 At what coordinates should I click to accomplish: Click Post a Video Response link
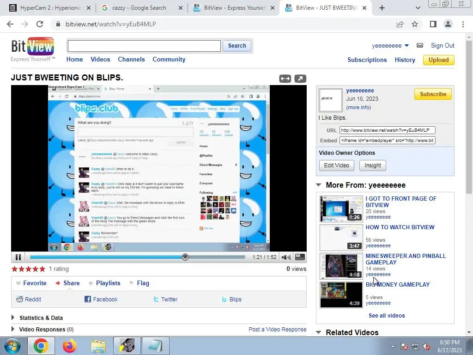(x=277, y=329)
